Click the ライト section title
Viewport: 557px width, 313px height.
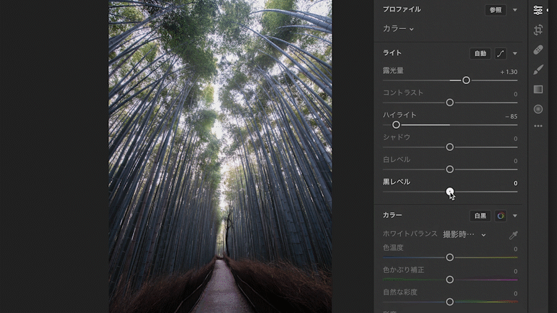click(392, 53)
